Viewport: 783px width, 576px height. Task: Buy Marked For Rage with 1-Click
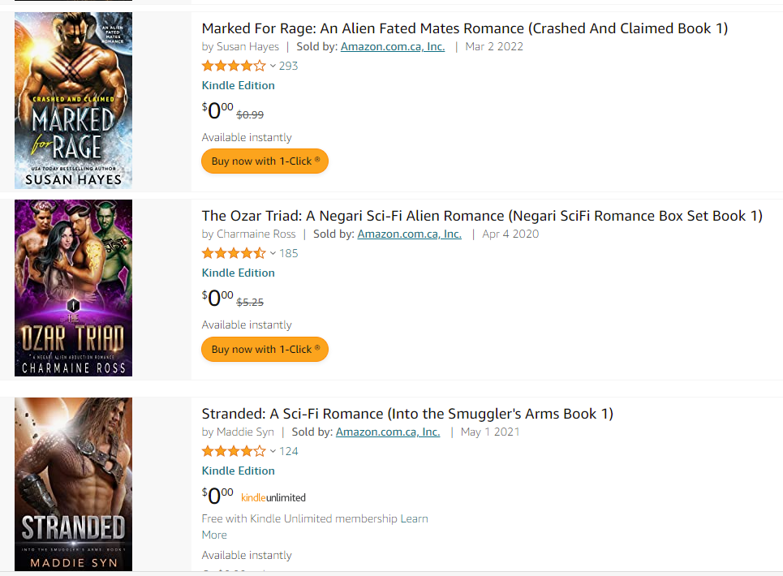(265, 161)
